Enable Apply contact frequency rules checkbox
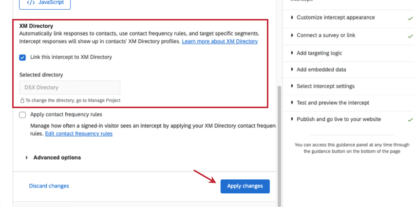 (22, 115)
